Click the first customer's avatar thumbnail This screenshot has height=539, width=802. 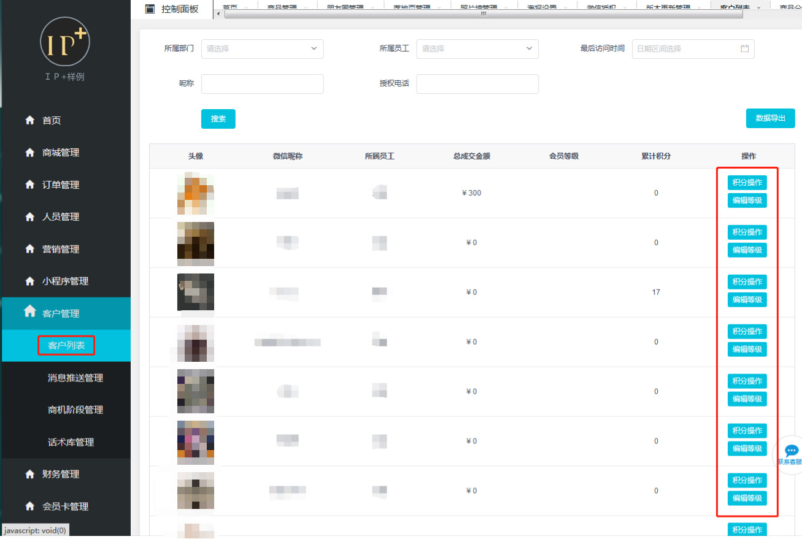point(195,193)
